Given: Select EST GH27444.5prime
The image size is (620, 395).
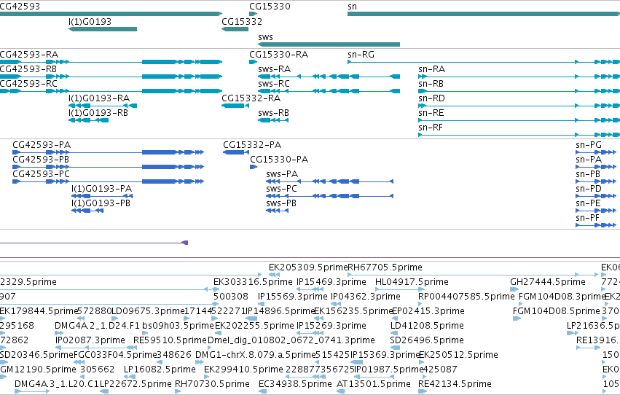Looking at the screenshot, I should pyautogui.click(x=548, y=282).
